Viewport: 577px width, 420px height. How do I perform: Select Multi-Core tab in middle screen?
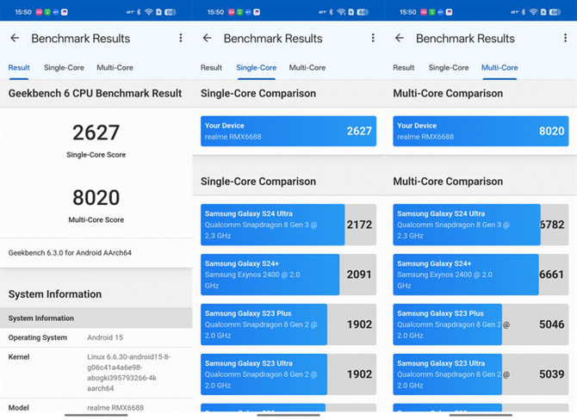point(307,68)
